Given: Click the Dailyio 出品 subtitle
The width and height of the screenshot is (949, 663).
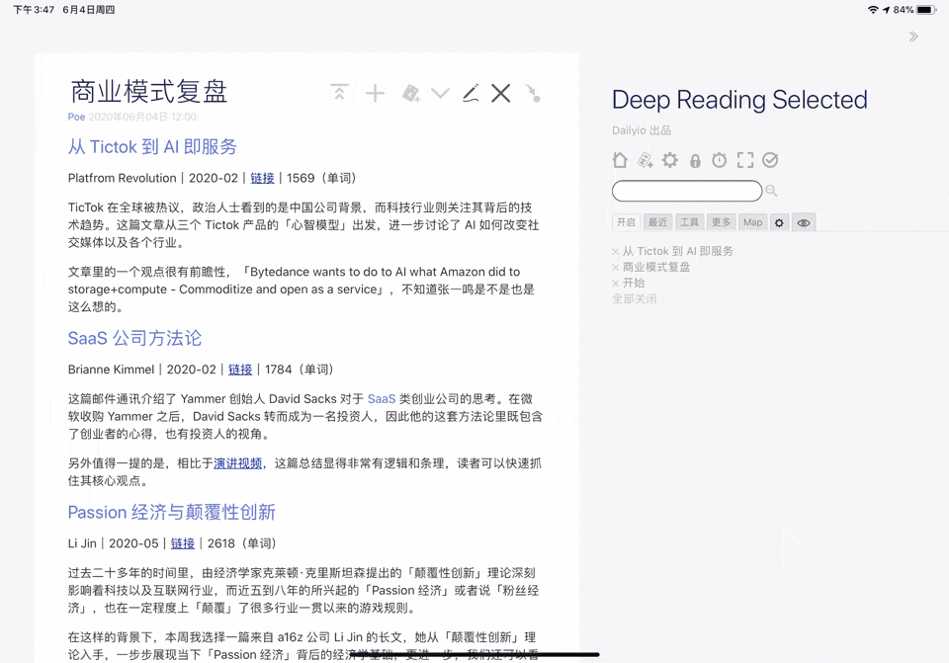Looking at the screenshot, I should tap(642, 130).
